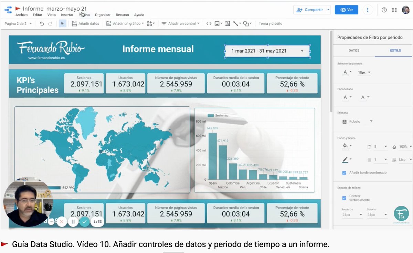
Task: Open the Editar menu
Action: 38,15
